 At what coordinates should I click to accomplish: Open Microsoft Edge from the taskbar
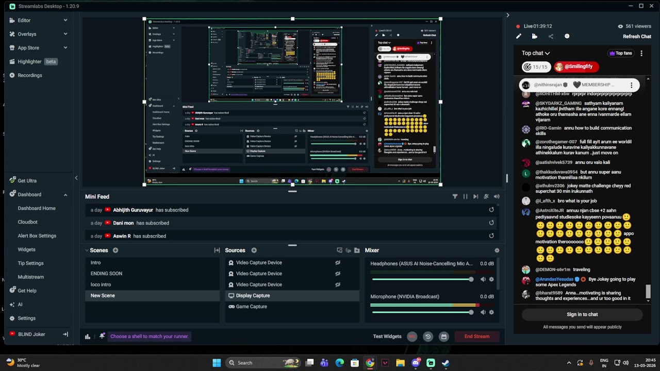339,363
